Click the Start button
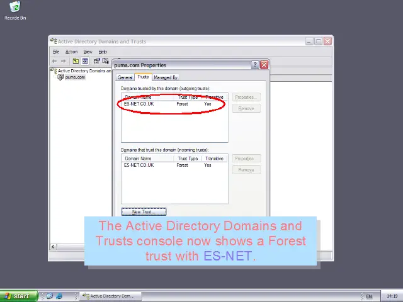The height and width of the screenshot is (302, 403). [x=18, y=296]
